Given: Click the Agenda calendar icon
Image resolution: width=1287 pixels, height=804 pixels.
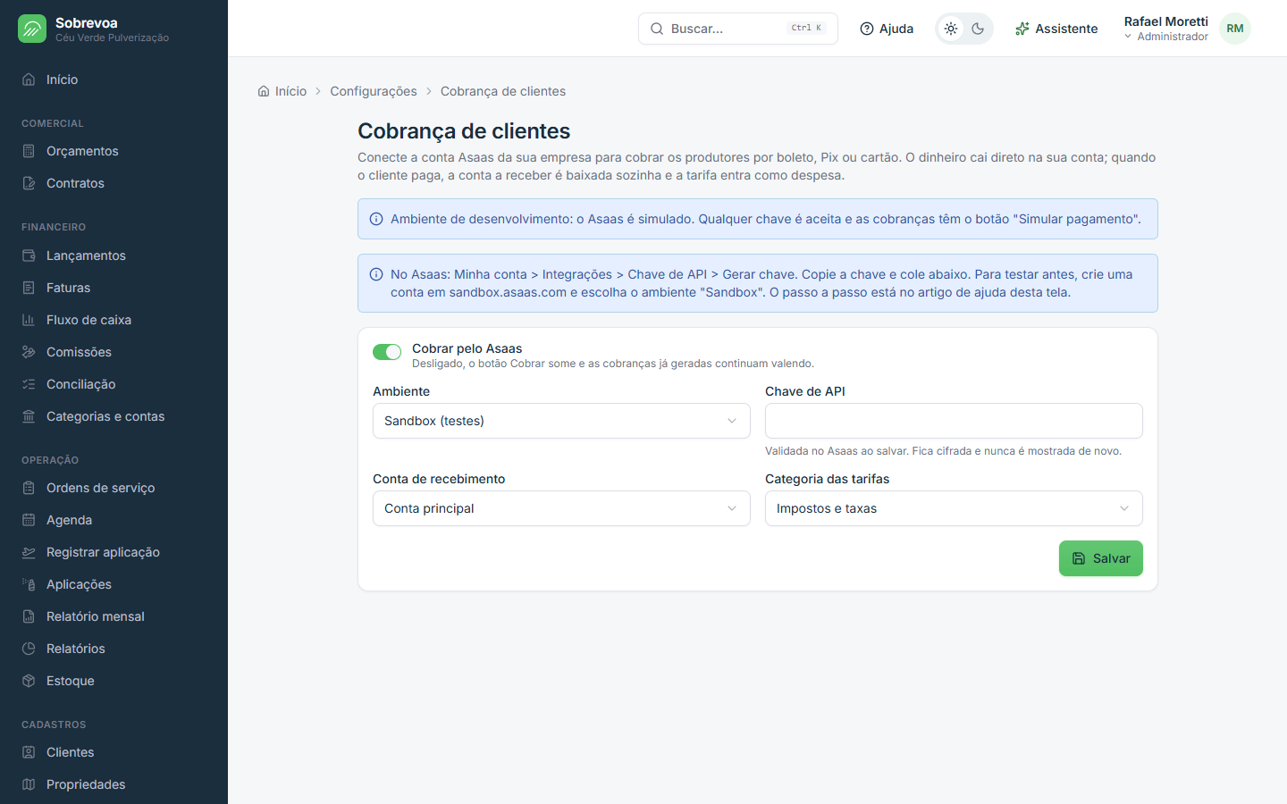Looking at the screenshot, I should (29, 520).
